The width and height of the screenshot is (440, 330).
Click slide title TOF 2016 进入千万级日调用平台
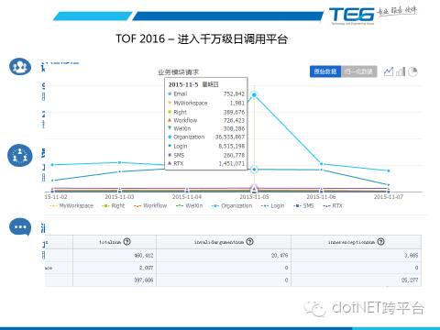(202, 38)
